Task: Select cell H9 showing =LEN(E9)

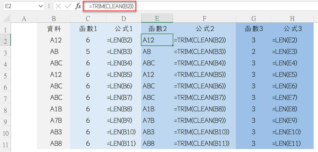Action: pyautogui.click(x=292, y=121)
